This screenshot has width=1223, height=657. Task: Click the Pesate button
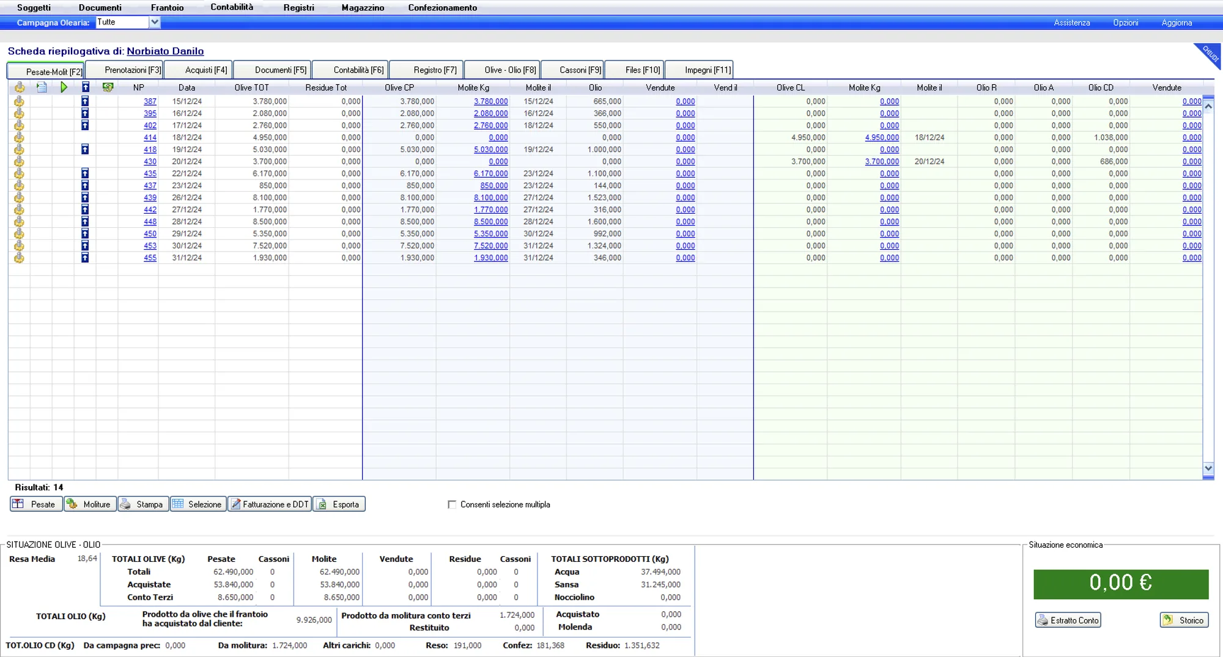[x=36, y=504]
